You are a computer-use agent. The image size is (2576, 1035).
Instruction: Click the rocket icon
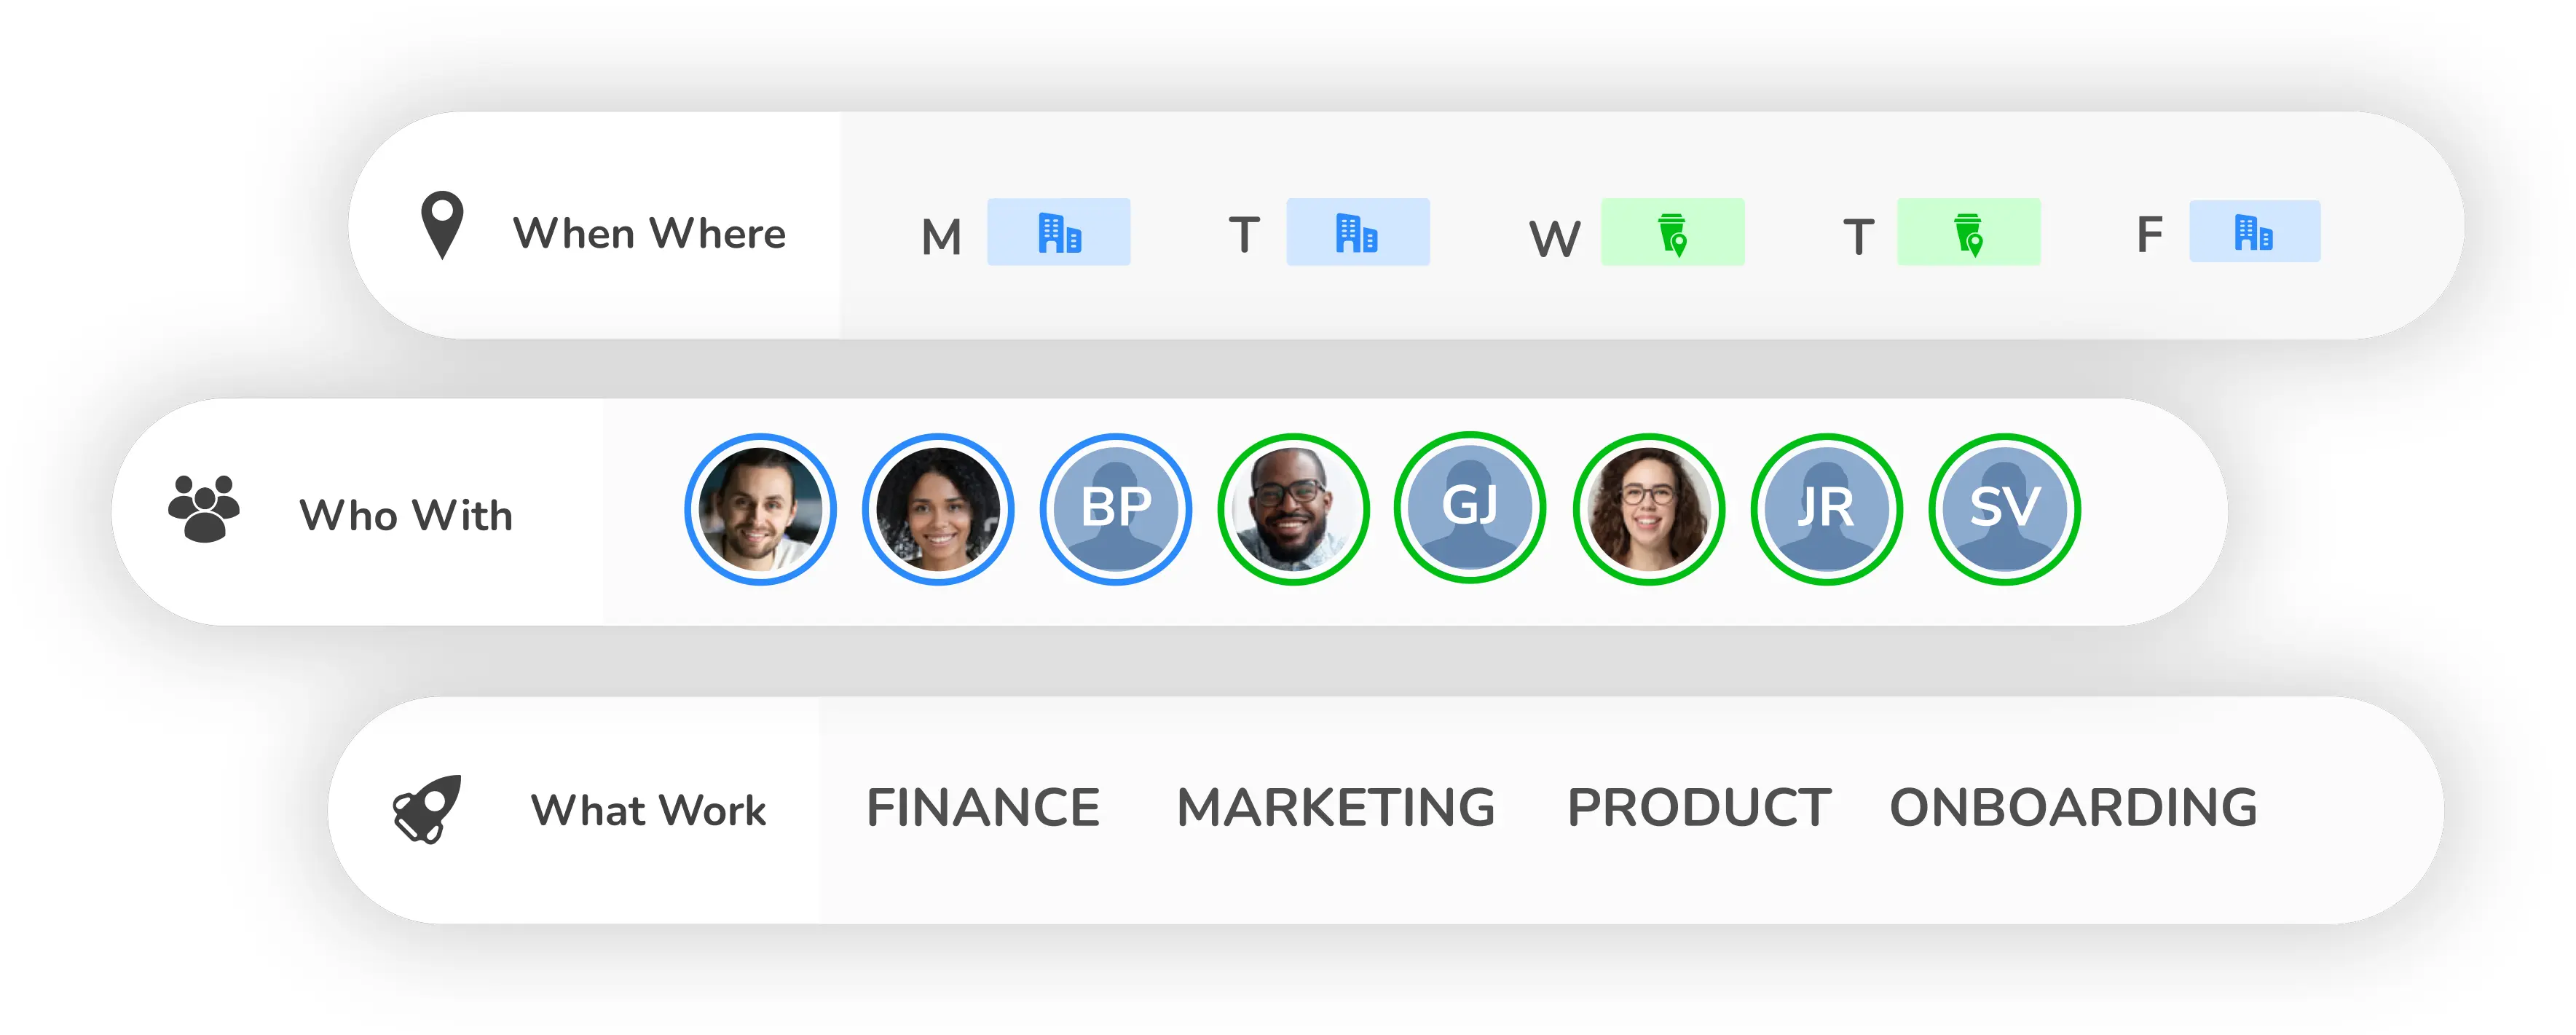pyautogui.click(x=428, y=809)
